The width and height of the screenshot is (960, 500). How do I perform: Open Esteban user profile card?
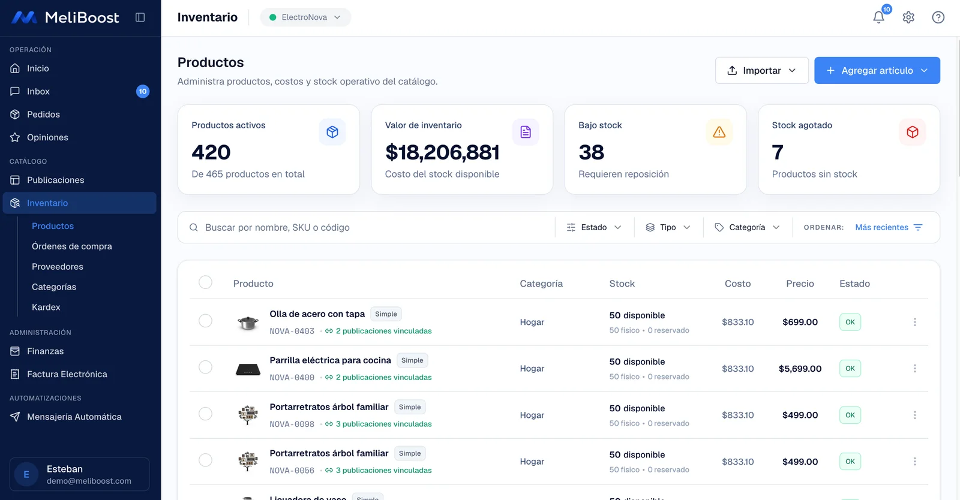(79, 474)
